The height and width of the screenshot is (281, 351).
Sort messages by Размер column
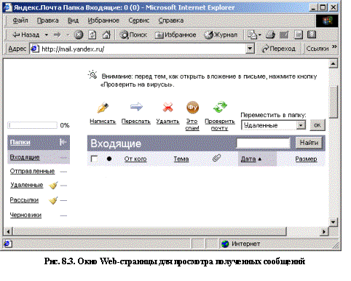pyautogui.click(x=306, y=159)
